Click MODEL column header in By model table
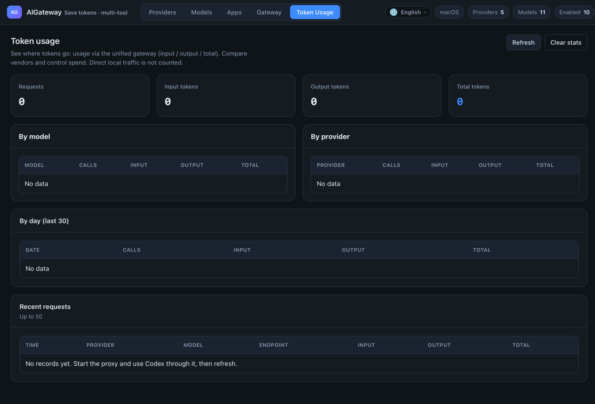This screenshot has height=404, width=595. [34, 165]
